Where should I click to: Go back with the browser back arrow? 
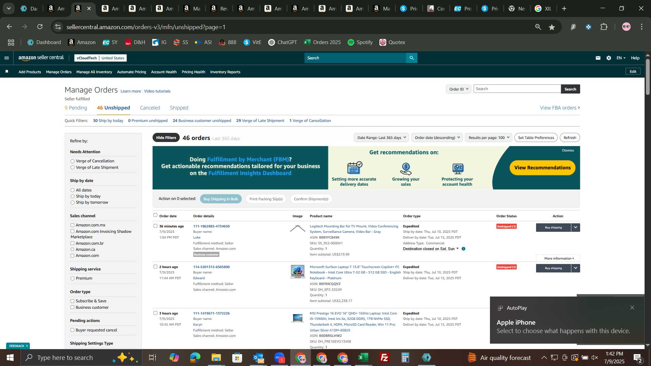coord(9,27)
